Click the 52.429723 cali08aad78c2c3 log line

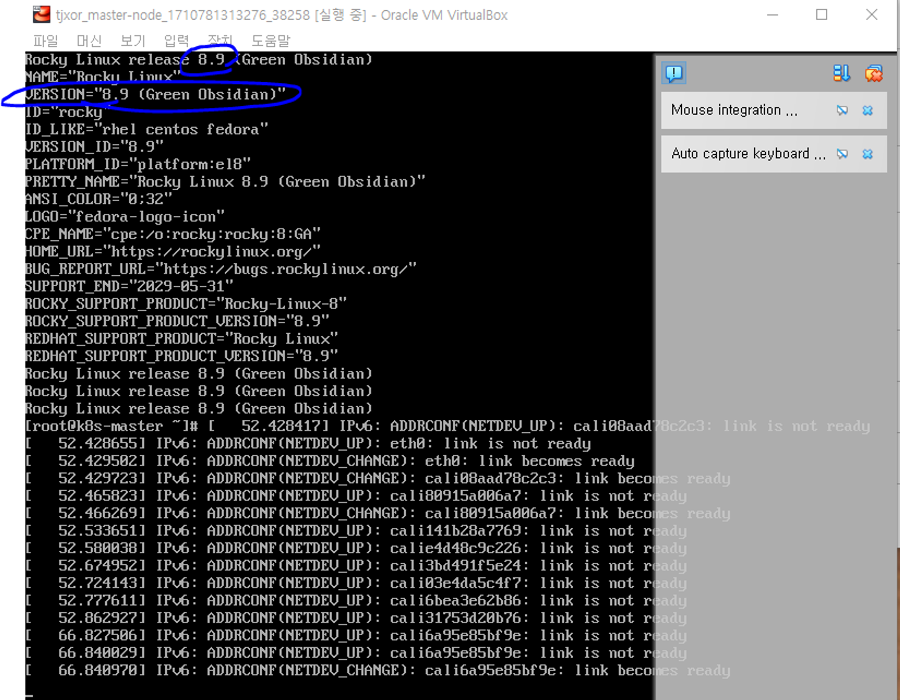pyautogui.click(x=378, y=478)
